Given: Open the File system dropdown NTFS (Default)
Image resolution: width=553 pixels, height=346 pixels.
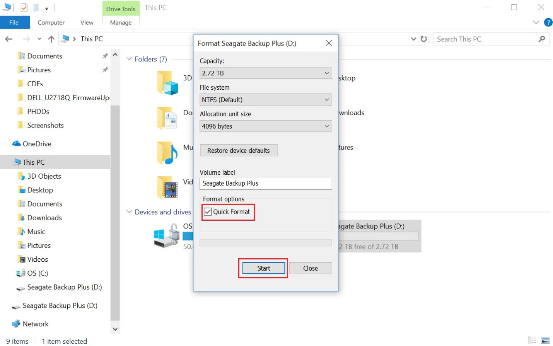Looking at the screenshot, I should (266, 100).
